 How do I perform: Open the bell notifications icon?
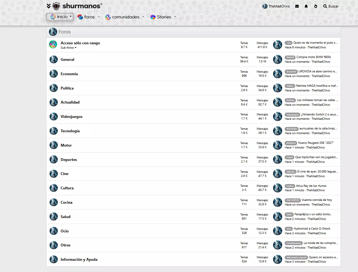tap(306, 6)
